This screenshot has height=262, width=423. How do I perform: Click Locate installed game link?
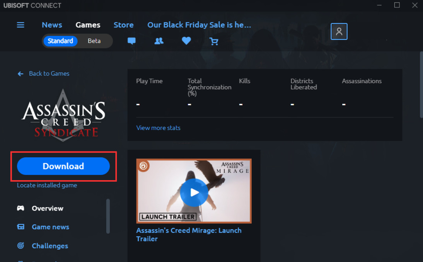(47, 185)
